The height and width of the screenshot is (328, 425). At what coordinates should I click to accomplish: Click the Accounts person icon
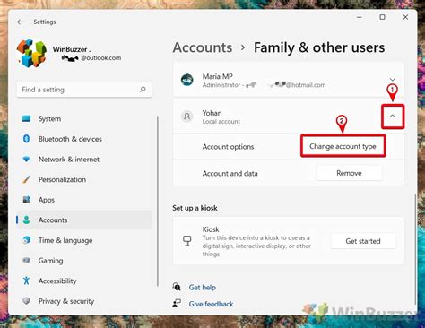pos(27,220)
